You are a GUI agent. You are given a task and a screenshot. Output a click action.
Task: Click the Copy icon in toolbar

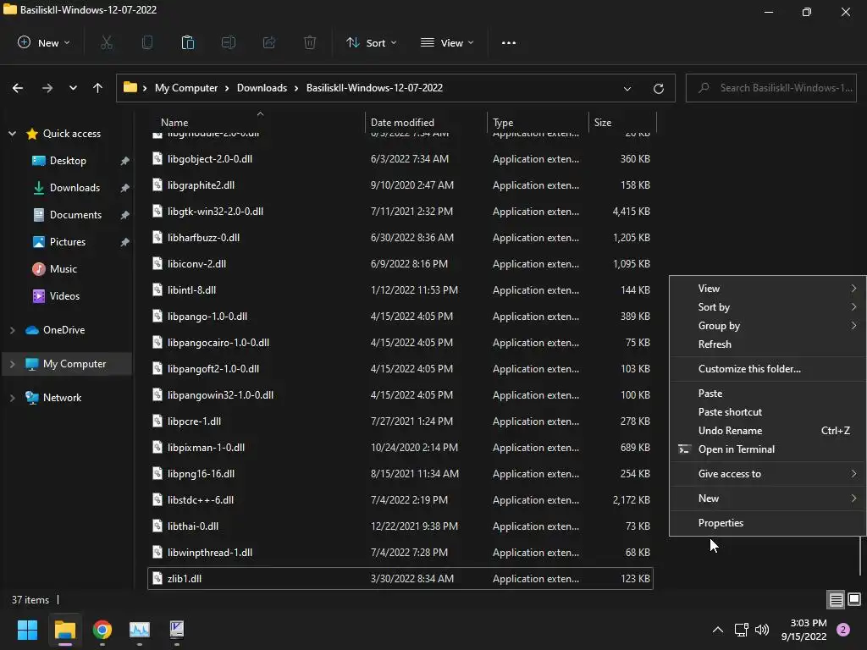(147, 42)
